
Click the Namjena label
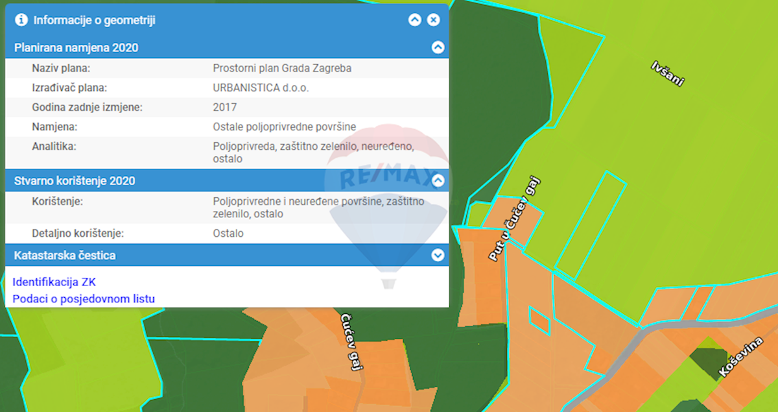click(54, 127)
